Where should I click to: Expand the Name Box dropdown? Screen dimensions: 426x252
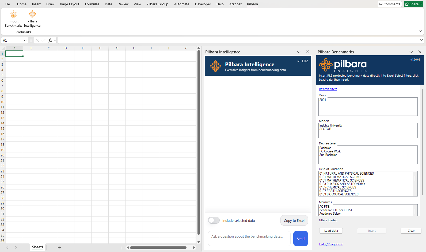25,41
